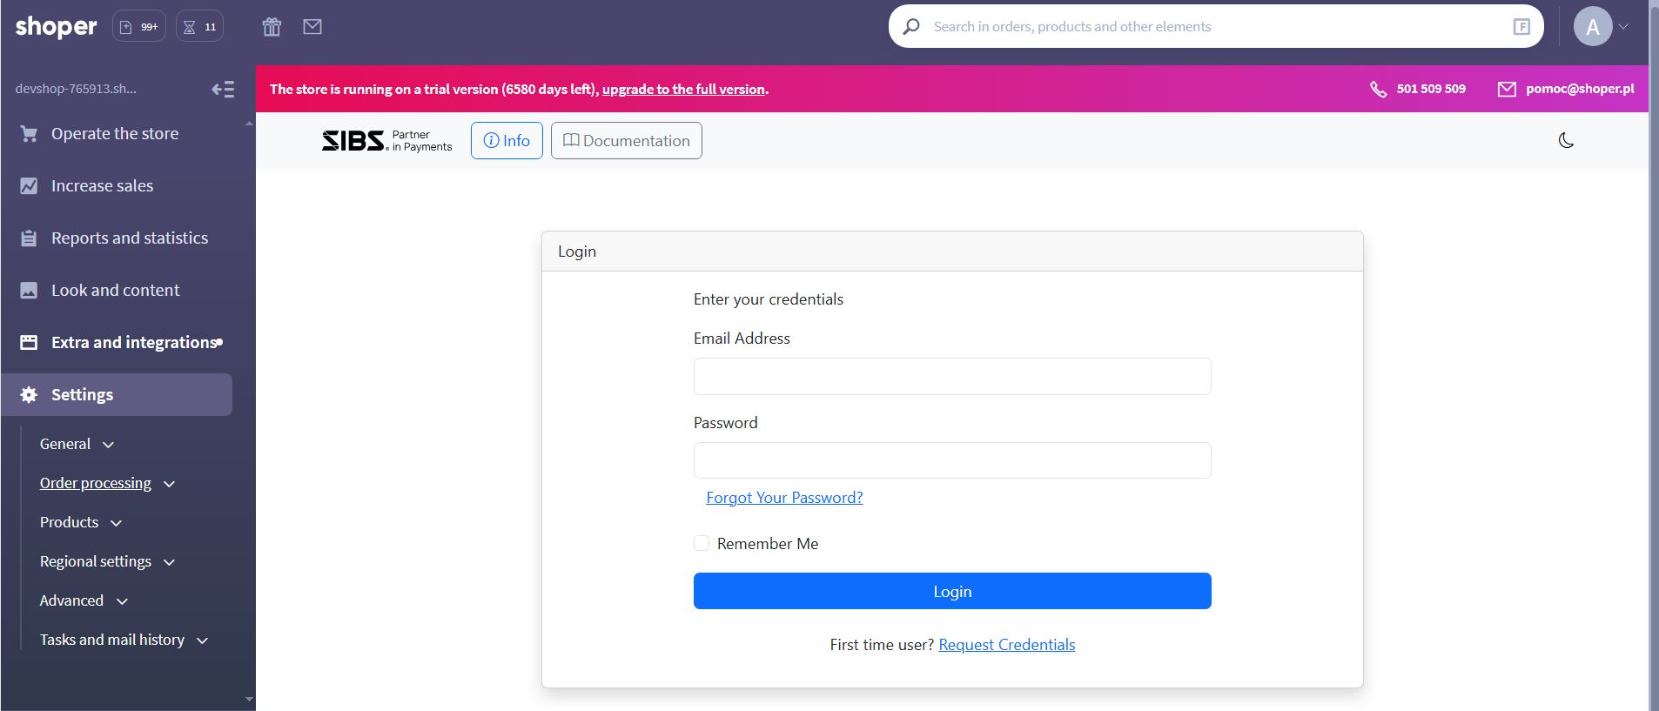Click the 99+ notifications badge icon
Screen dimensions: 1659x711
click(139, 27)
